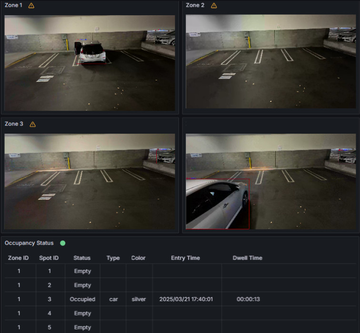Viewport: 360px width, 333px height.
Task: Sort by the Status column header
Action: click(82, 258)
